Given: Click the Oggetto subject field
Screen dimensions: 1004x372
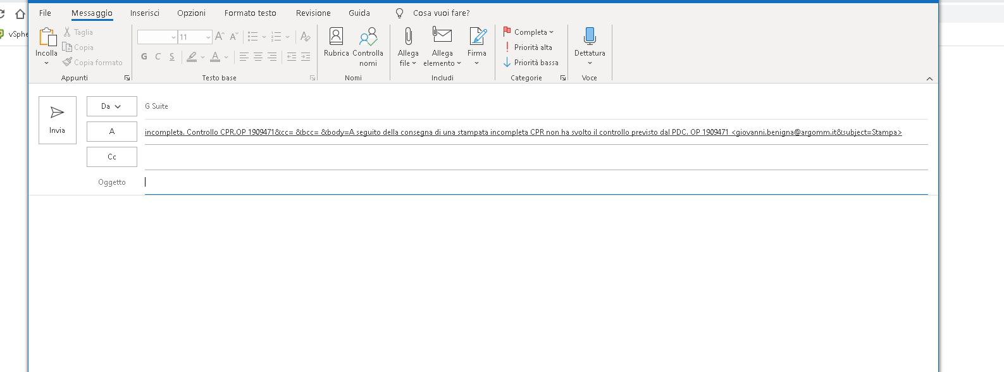Looking at the screenshot, I should pyautogui.click(x=536, y=182).
